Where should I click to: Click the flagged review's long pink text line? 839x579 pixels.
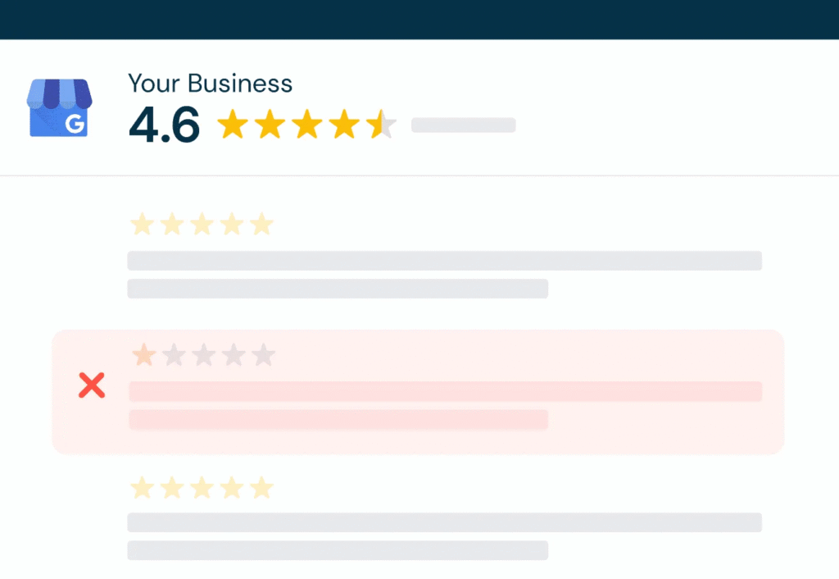(445, 391)
